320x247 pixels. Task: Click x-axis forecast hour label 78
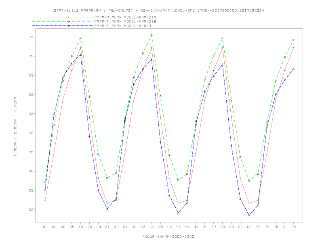point(276,227)
